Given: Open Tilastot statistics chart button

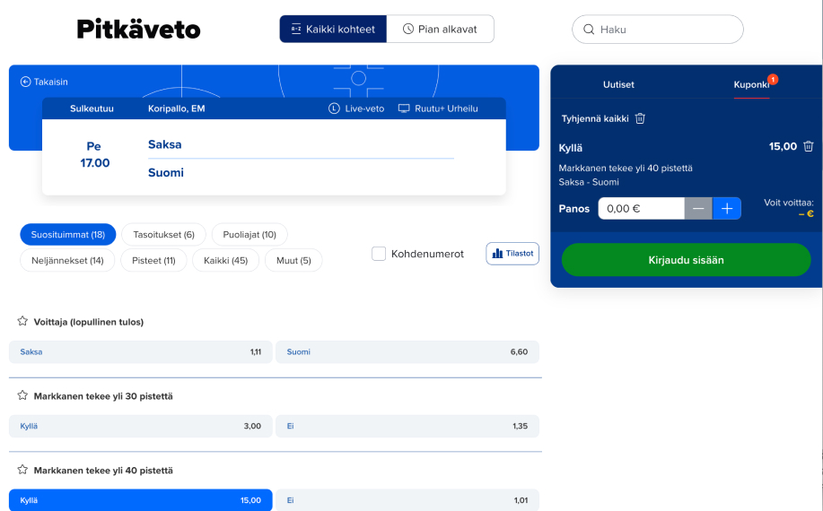Looking at the screenshot, I should [x=512, y=254].
